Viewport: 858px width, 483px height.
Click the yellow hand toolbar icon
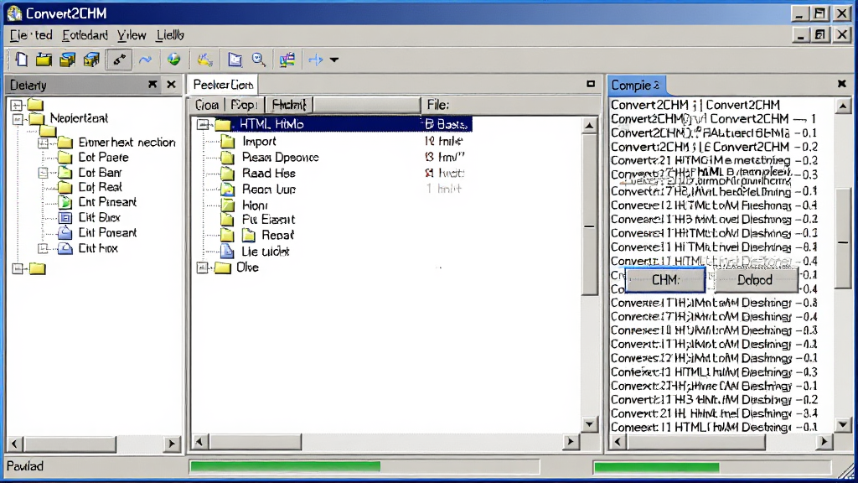pyautogui.click(x=204, y=60)
